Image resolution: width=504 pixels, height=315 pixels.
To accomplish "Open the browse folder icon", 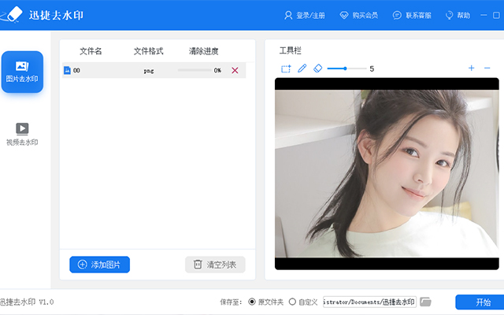I will pos(425,302).
